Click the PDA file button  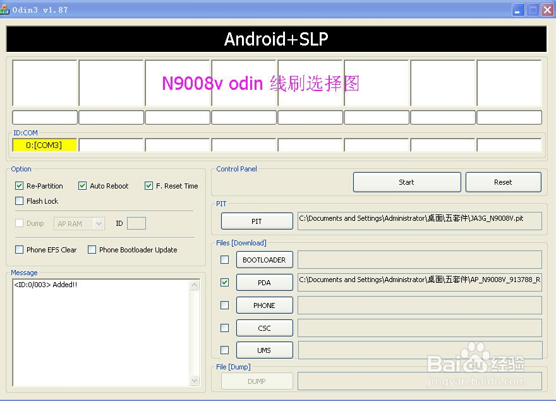click(265, 283)
